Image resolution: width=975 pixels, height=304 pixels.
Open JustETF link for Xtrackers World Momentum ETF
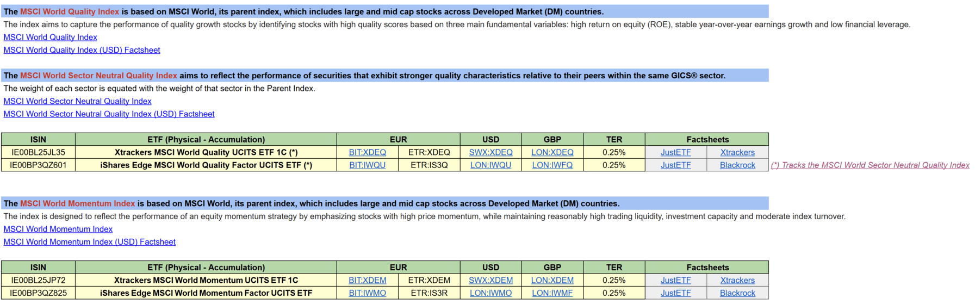[x=675, y=281]
